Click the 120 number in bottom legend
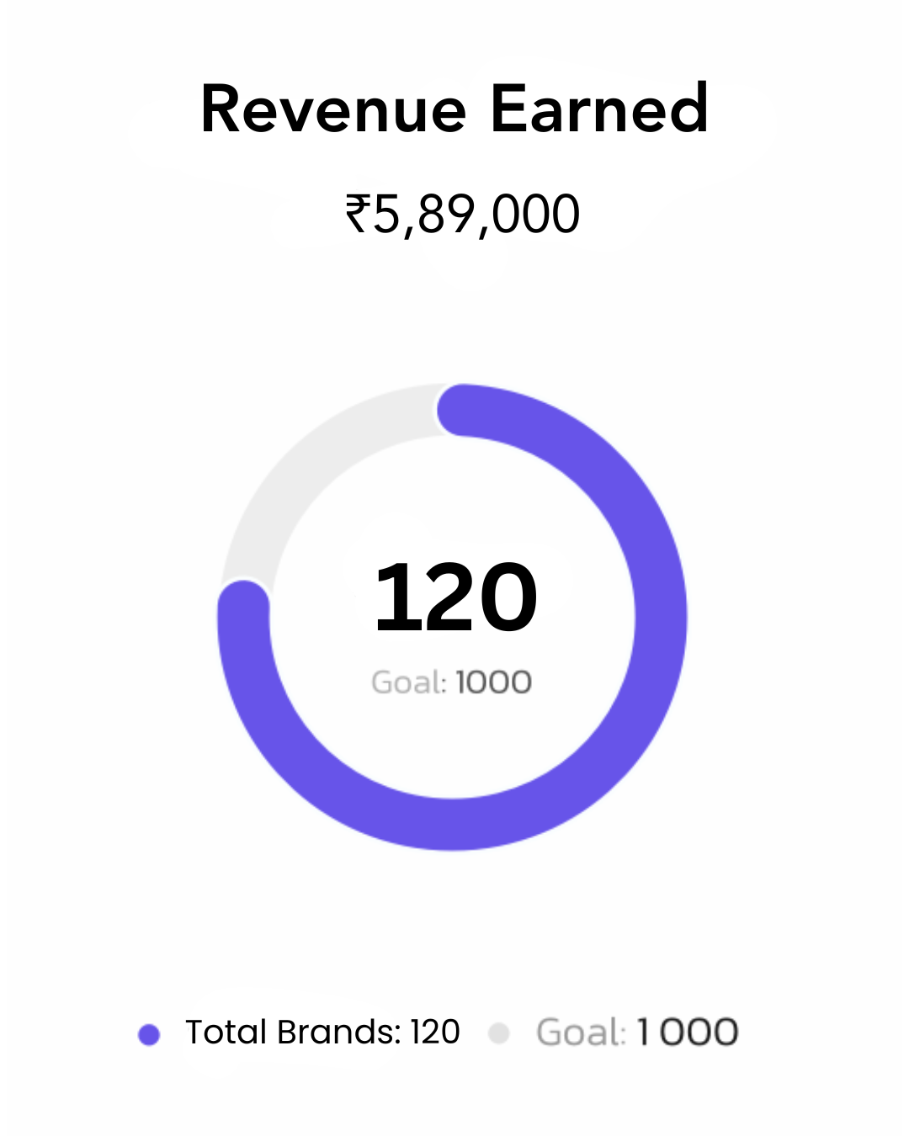 click(x=435, y=1032)
